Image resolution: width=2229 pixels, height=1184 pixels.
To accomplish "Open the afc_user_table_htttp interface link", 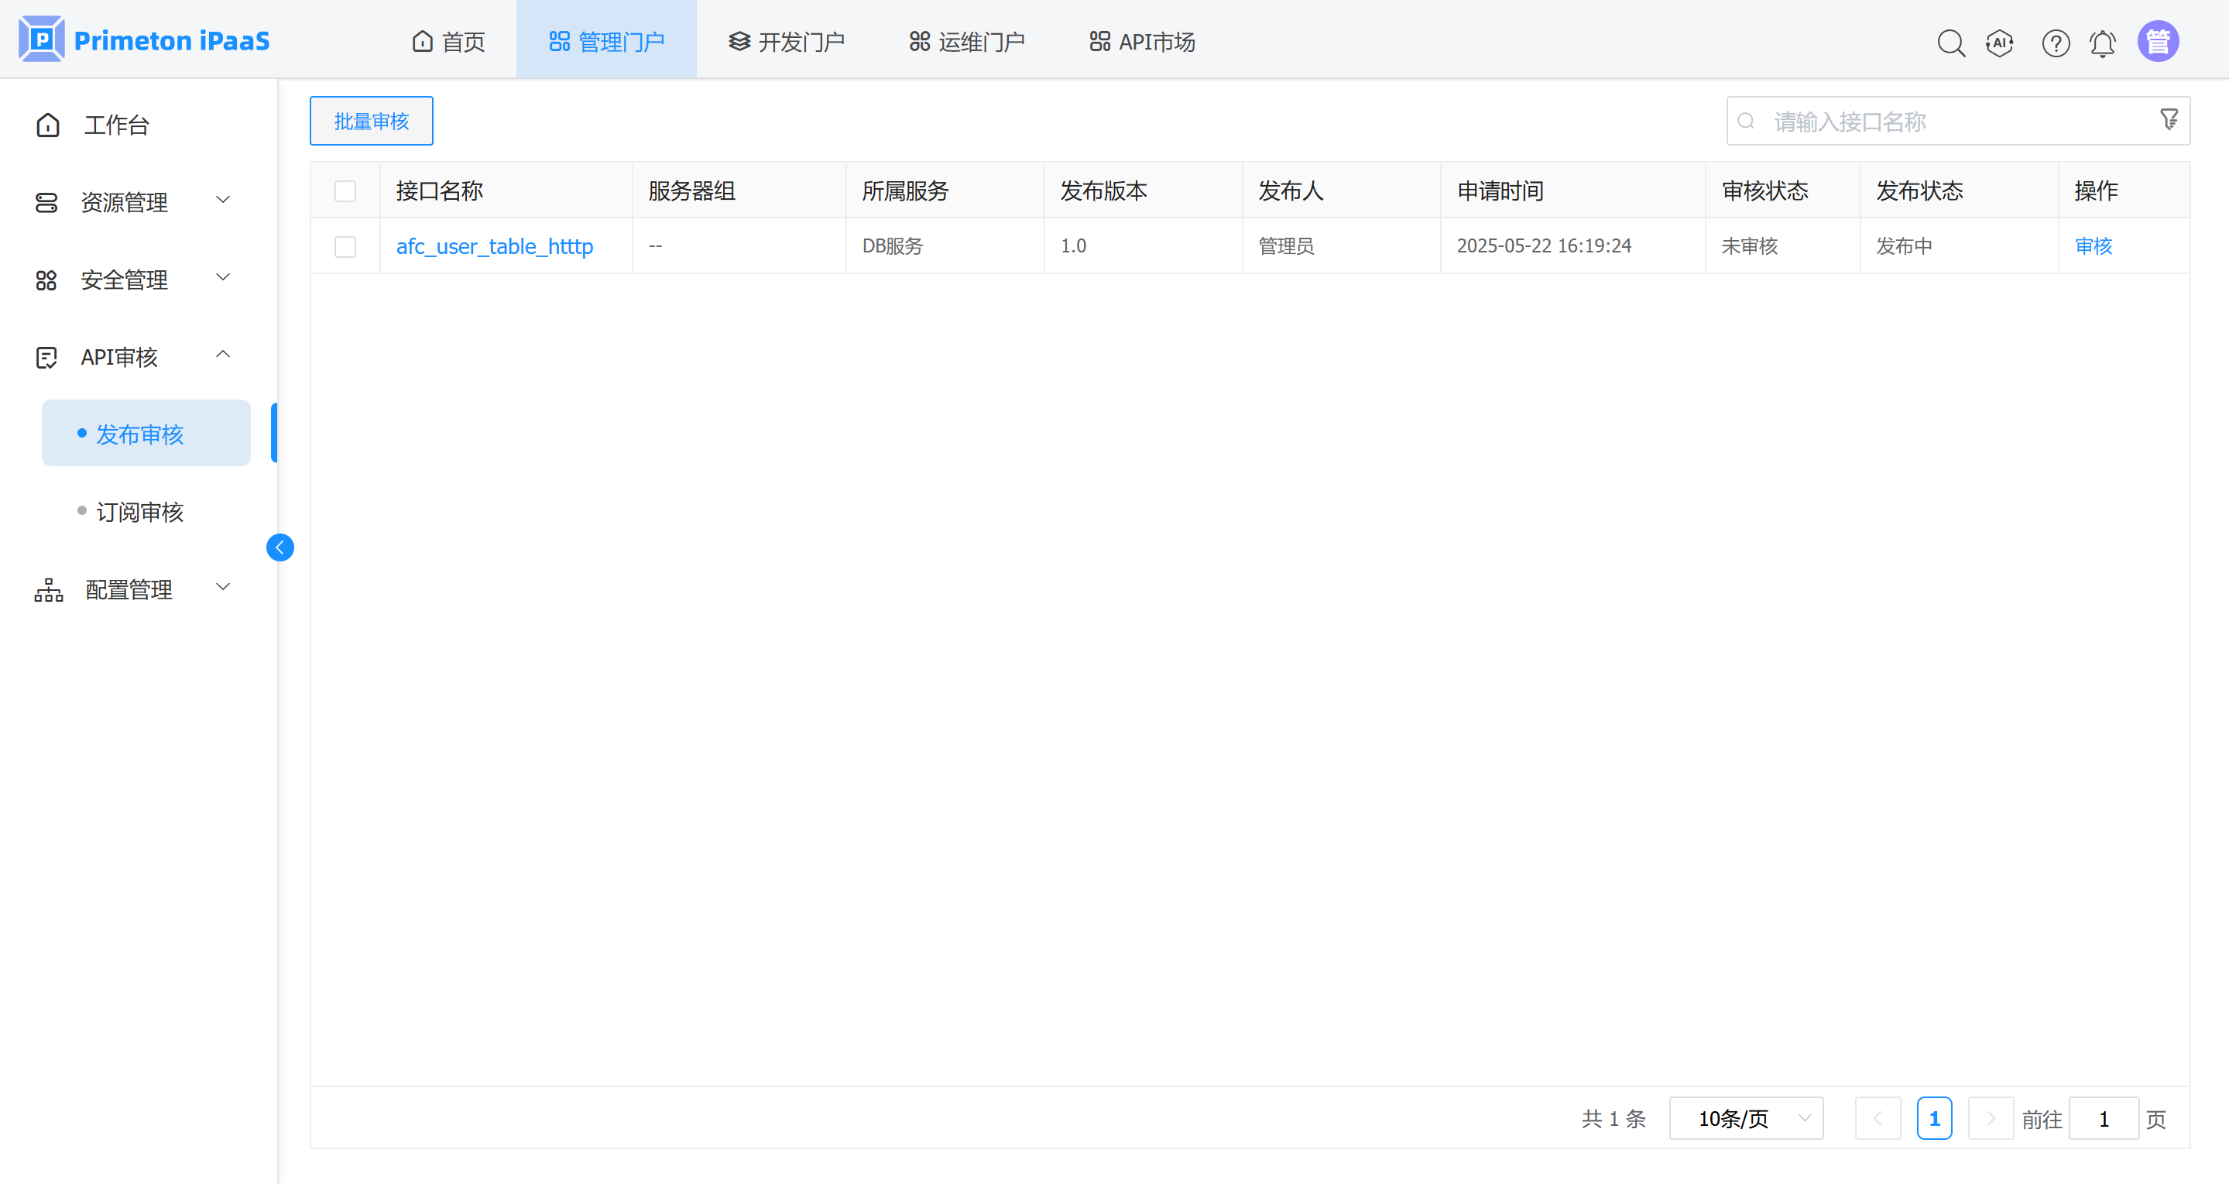I will 494,247.
